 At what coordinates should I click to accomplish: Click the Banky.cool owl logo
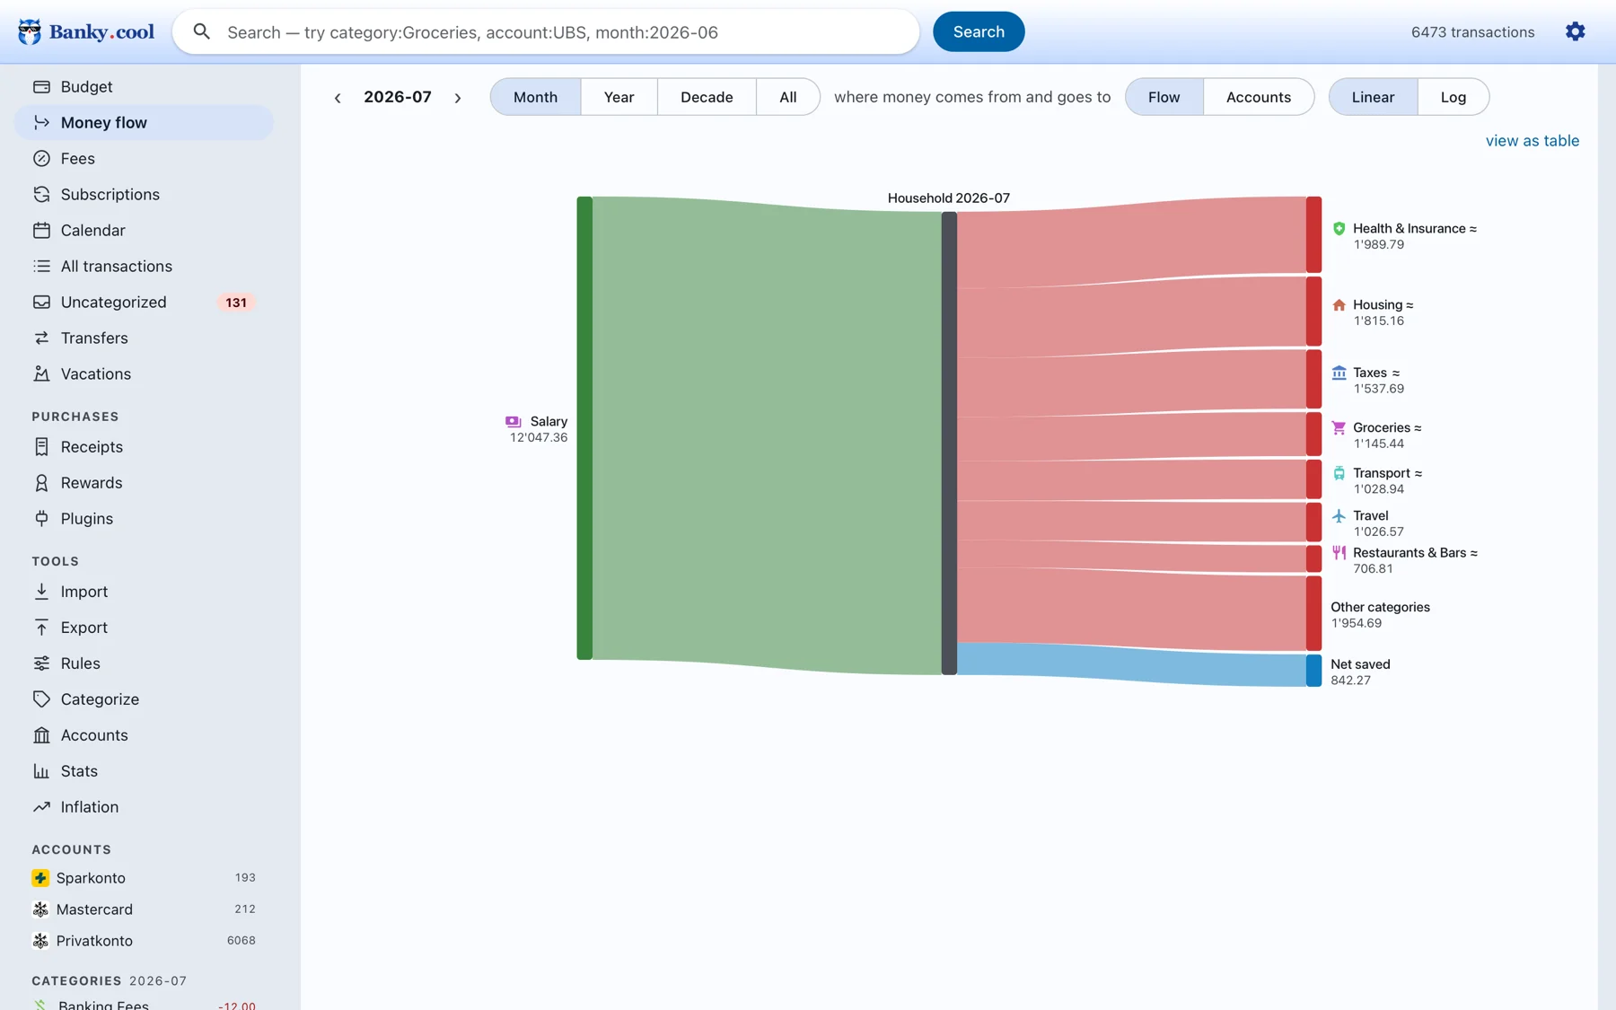tap(30, 32)
